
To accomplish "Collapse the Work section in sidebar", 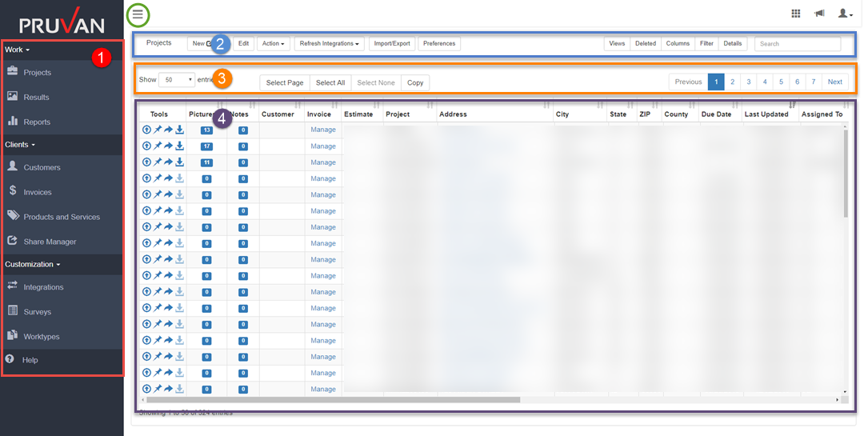I will (18, 50).
